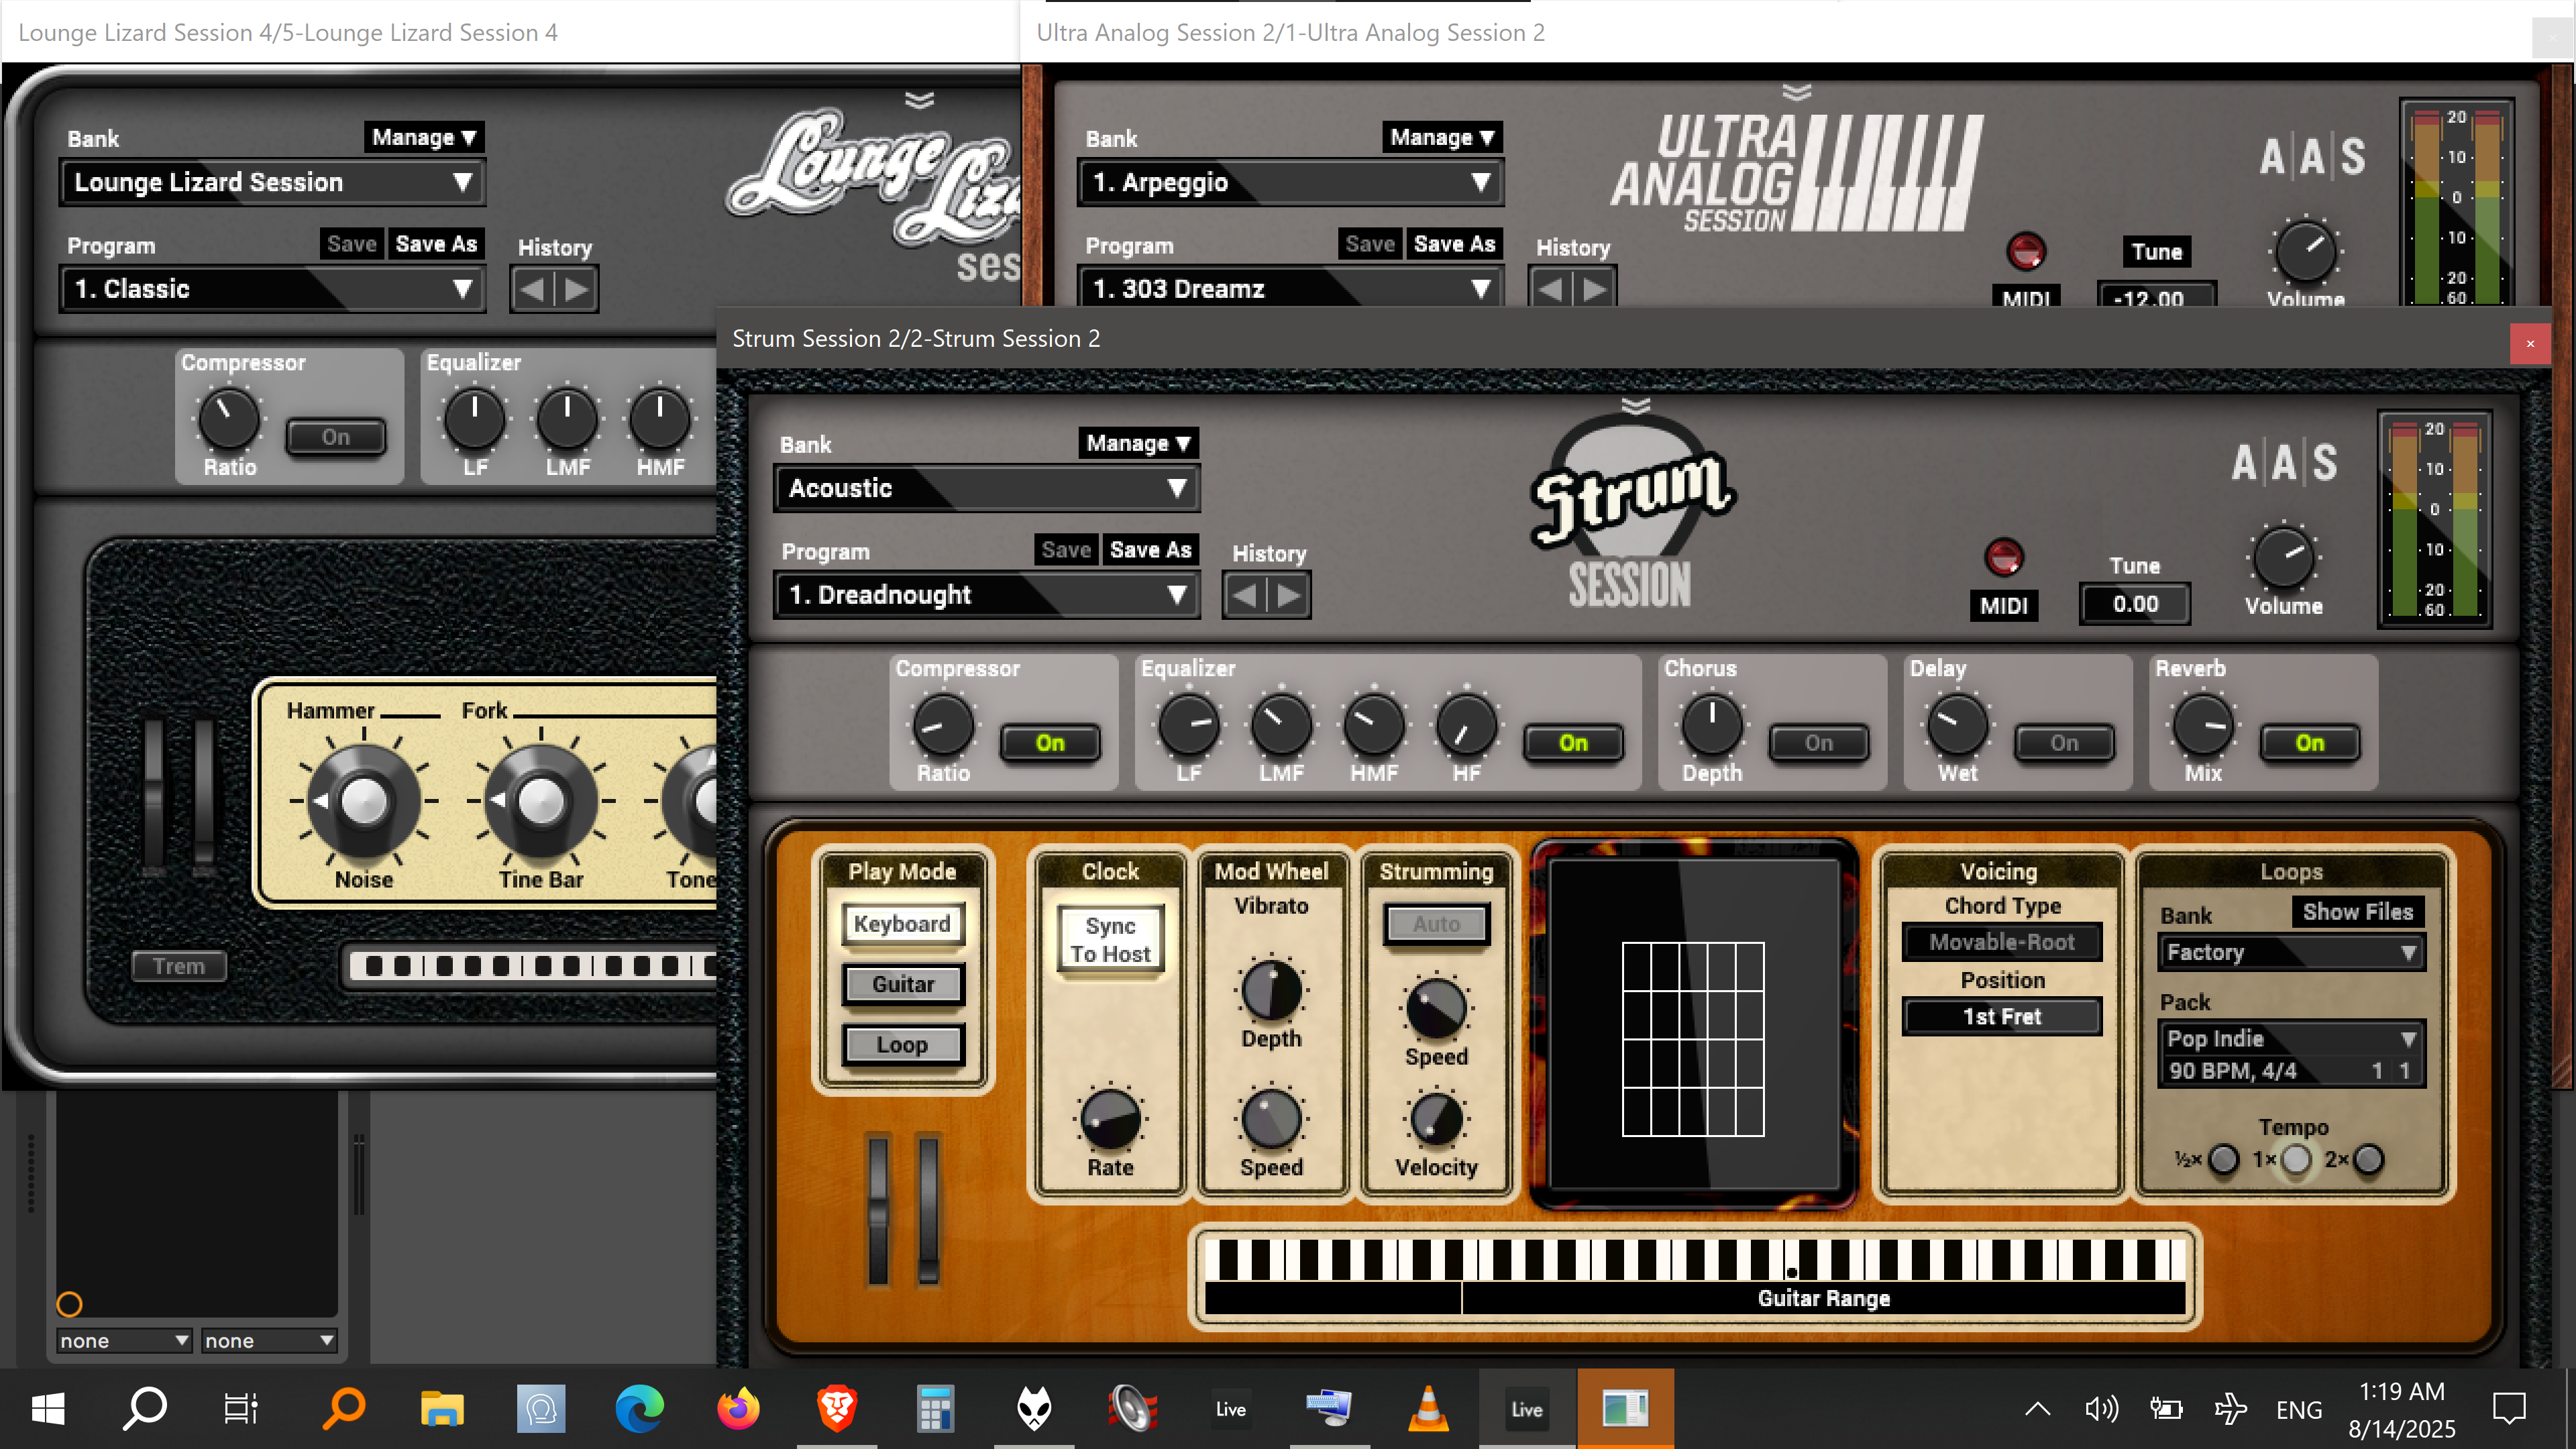Launch Brave browser from the taskbar

pos(837,1409)
